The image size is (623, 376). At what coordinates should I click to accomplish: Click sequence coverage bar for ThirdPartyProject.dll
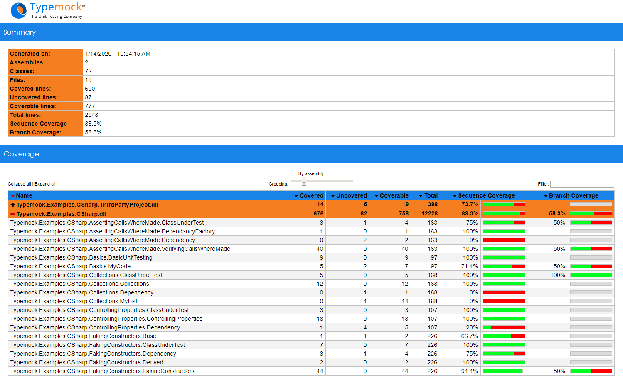click(504, 204)
